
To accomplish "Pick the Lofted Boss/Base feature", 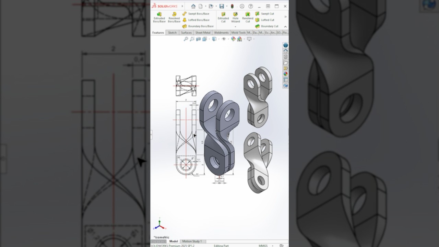I will pos(196,20).
